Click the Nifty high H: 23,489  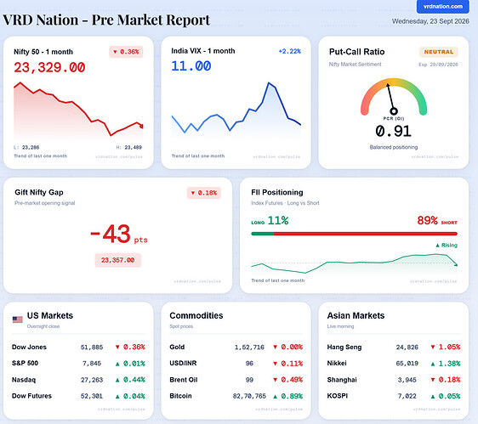[x=129, y=148]
